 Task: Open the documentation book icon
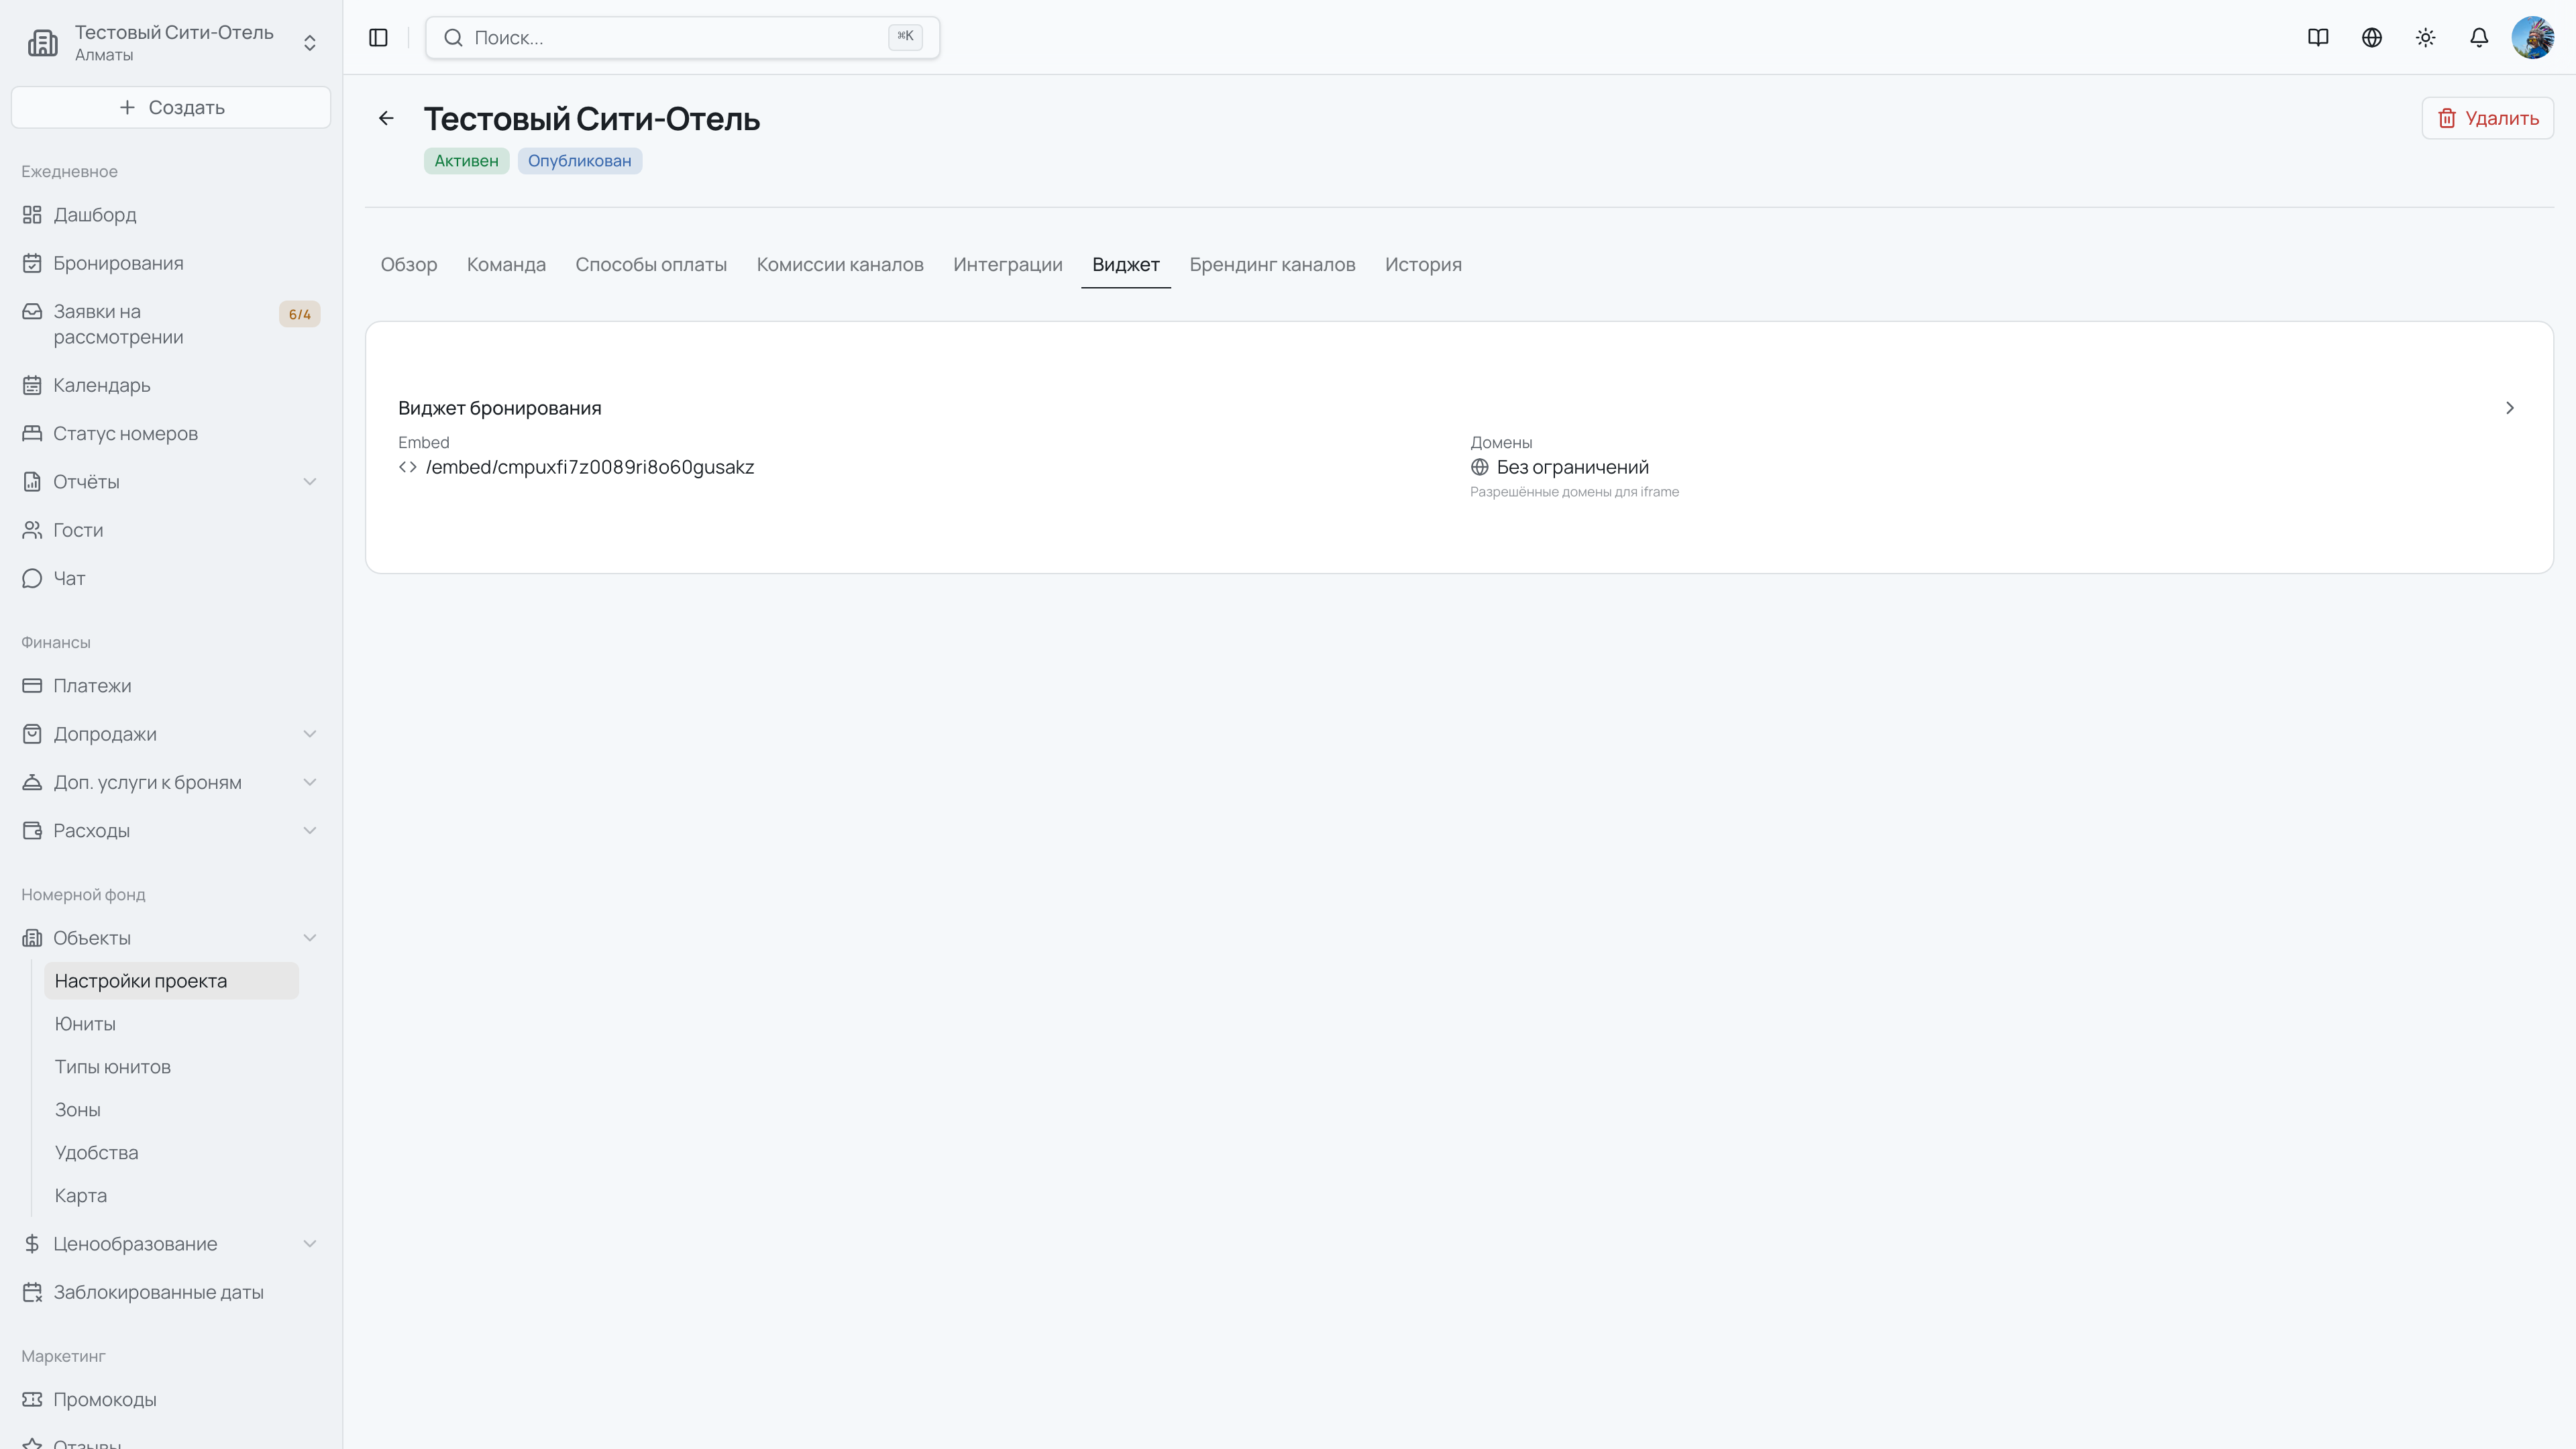(2318, 37)
